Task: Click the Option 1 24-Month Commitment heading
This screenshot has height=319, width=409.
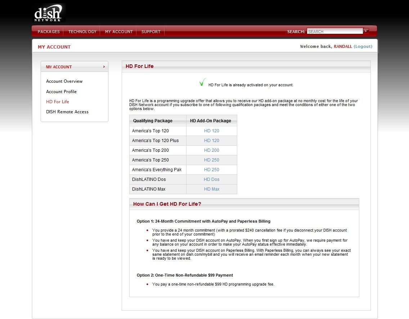Action: pos(203,221)
